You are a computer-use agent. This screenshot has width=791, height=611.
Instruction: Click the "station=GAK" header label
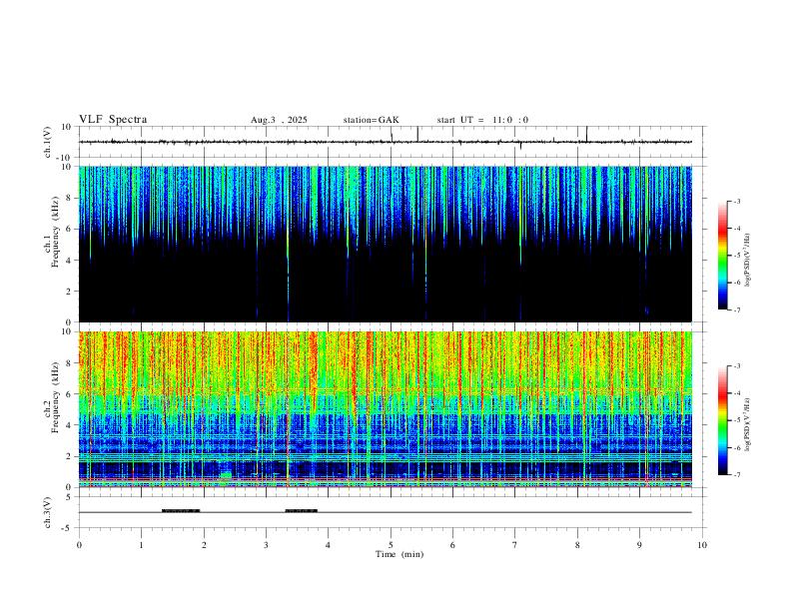(x=371, y=120)
